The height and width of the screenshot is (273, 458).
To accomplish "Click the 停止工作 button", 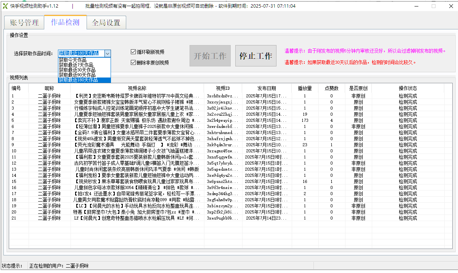I will tap(256, 56).
